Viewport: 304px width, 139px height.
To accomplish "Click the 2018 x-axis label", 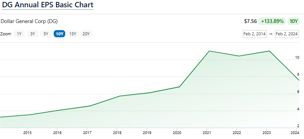I will pyautogui.click(x=117, y=133).
